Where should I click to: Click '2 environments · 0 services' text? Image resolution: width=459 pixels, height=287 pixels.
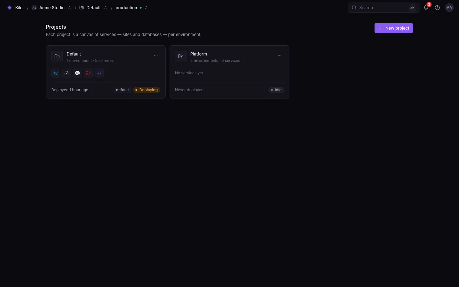point(215,61)
